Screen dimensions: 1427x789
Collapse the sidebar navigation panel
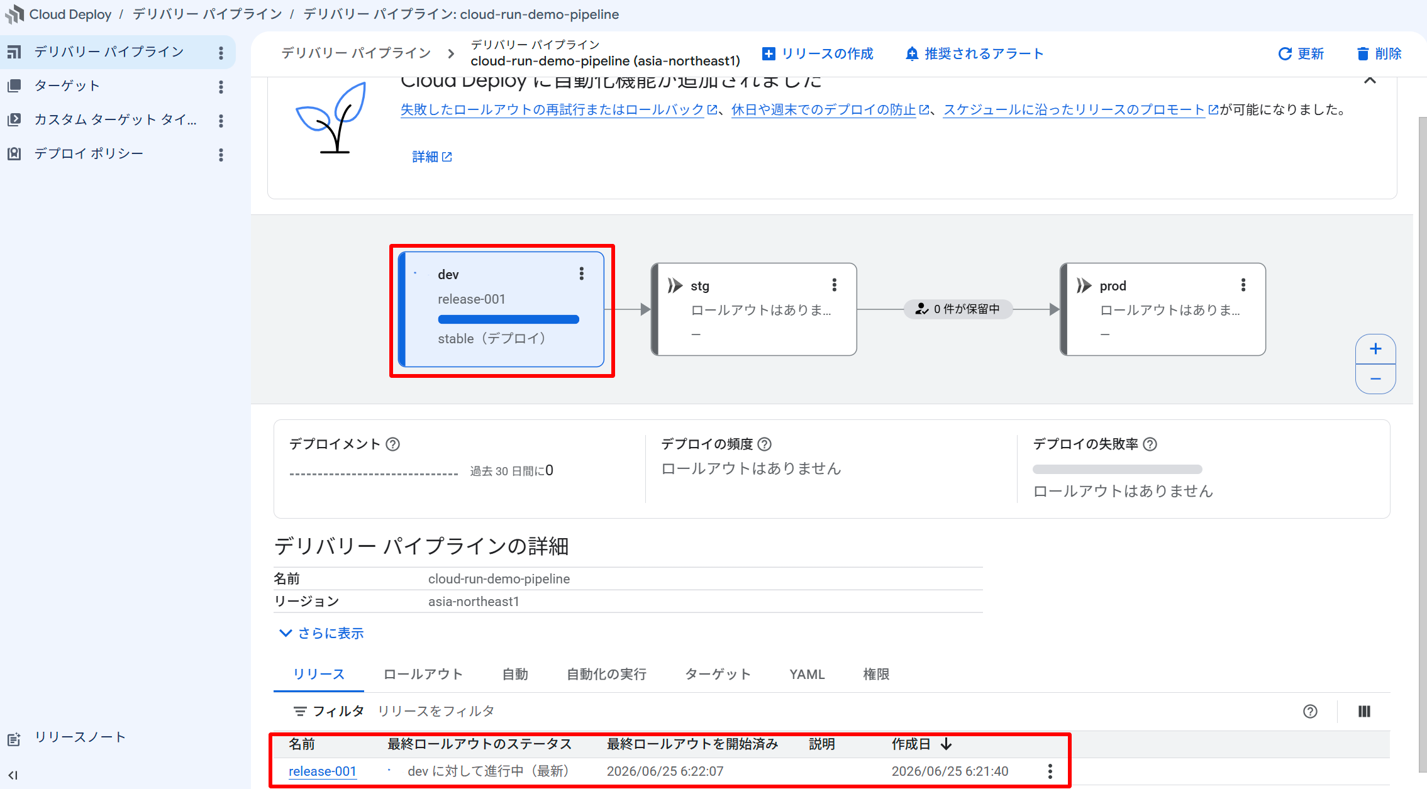pyautogui.click(x=13, y=775)
